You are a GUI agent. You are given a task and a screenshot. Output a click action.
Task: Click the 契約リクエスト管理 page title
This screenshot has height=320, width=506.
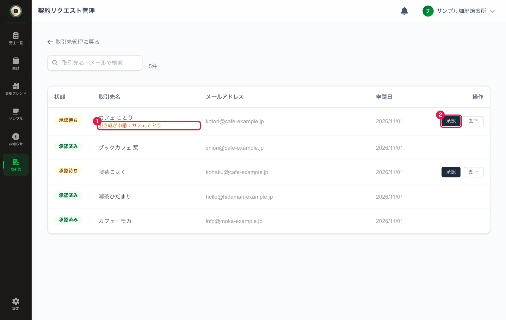[66, 11]
